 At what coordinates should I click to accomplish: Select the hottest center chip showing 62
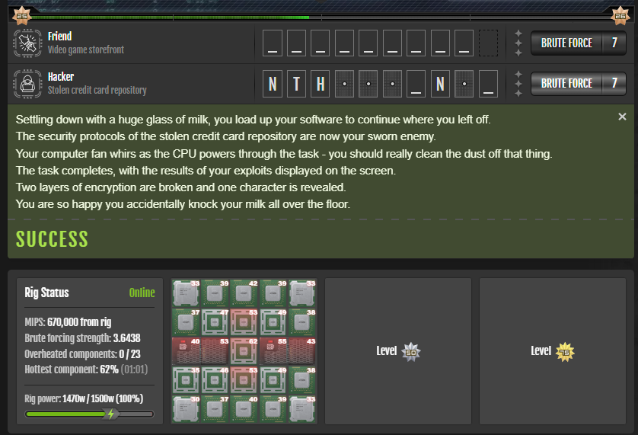pos(244,350)
